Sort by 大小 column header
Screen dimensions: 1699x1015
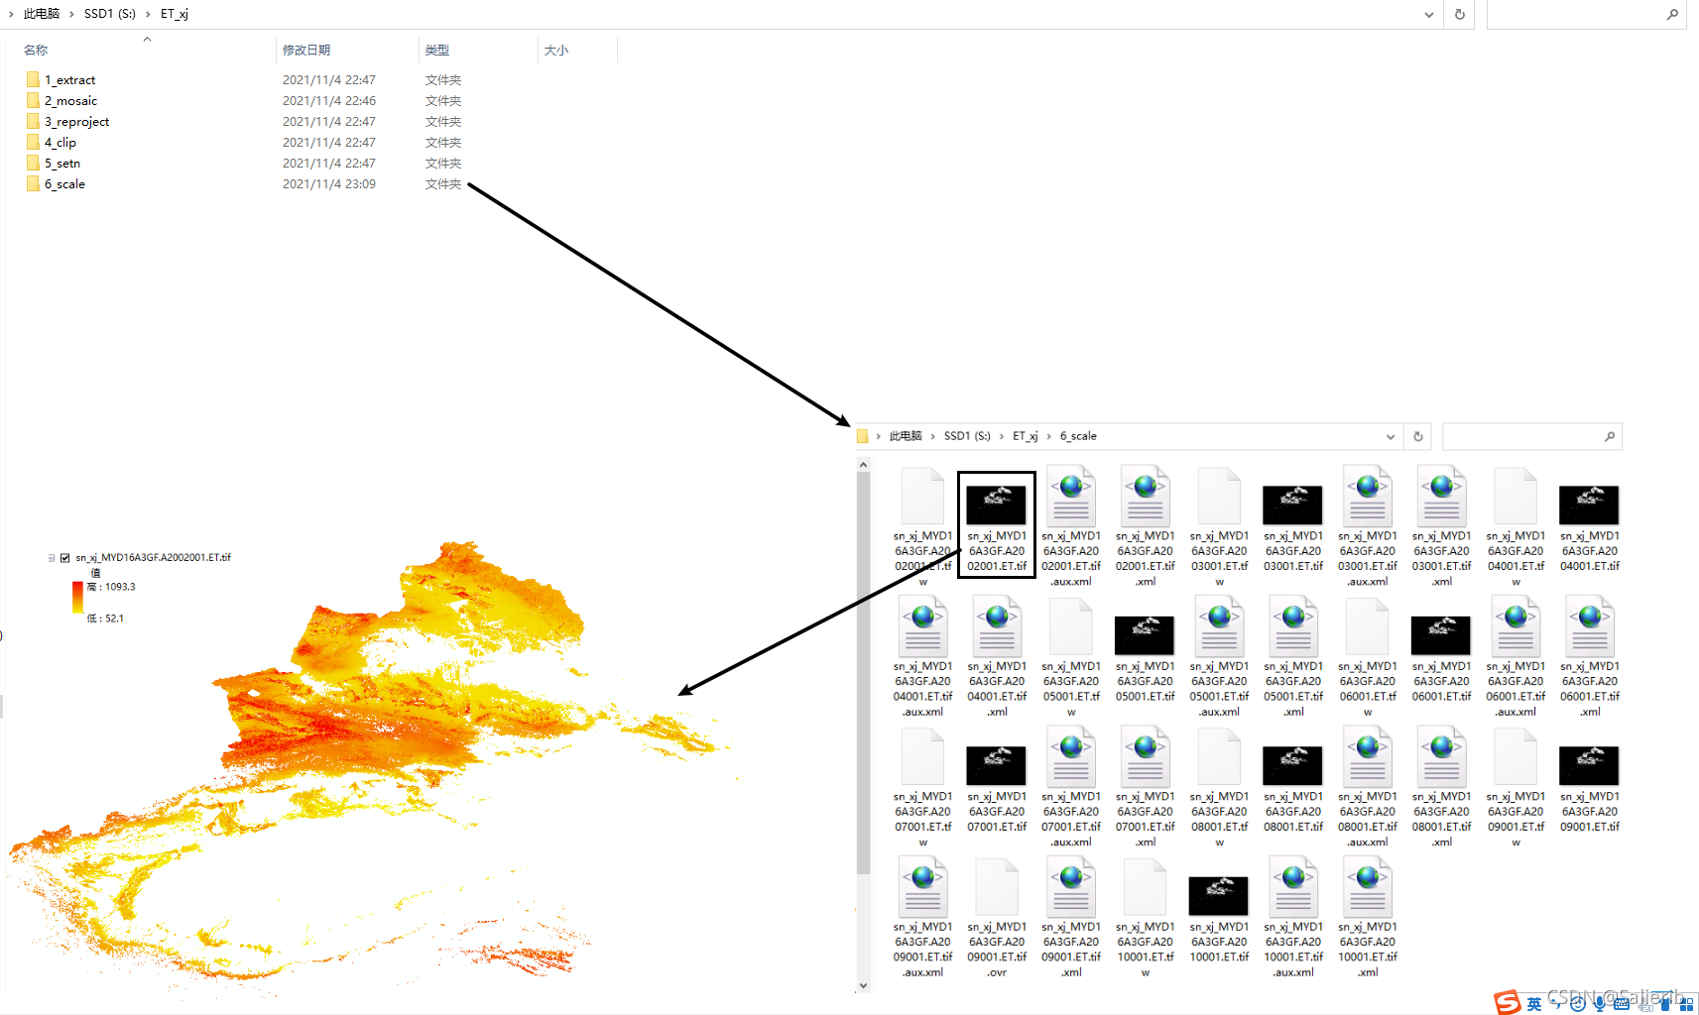[x=556, y=50]
